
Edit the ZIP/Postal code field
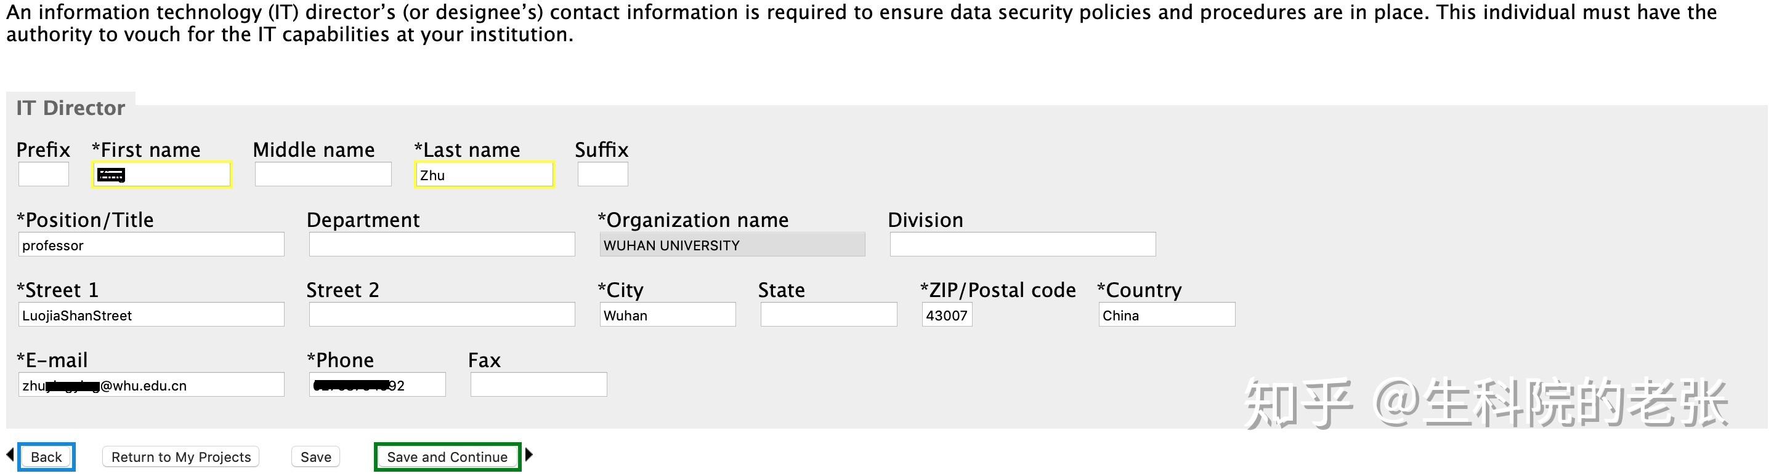pos(947,315)
